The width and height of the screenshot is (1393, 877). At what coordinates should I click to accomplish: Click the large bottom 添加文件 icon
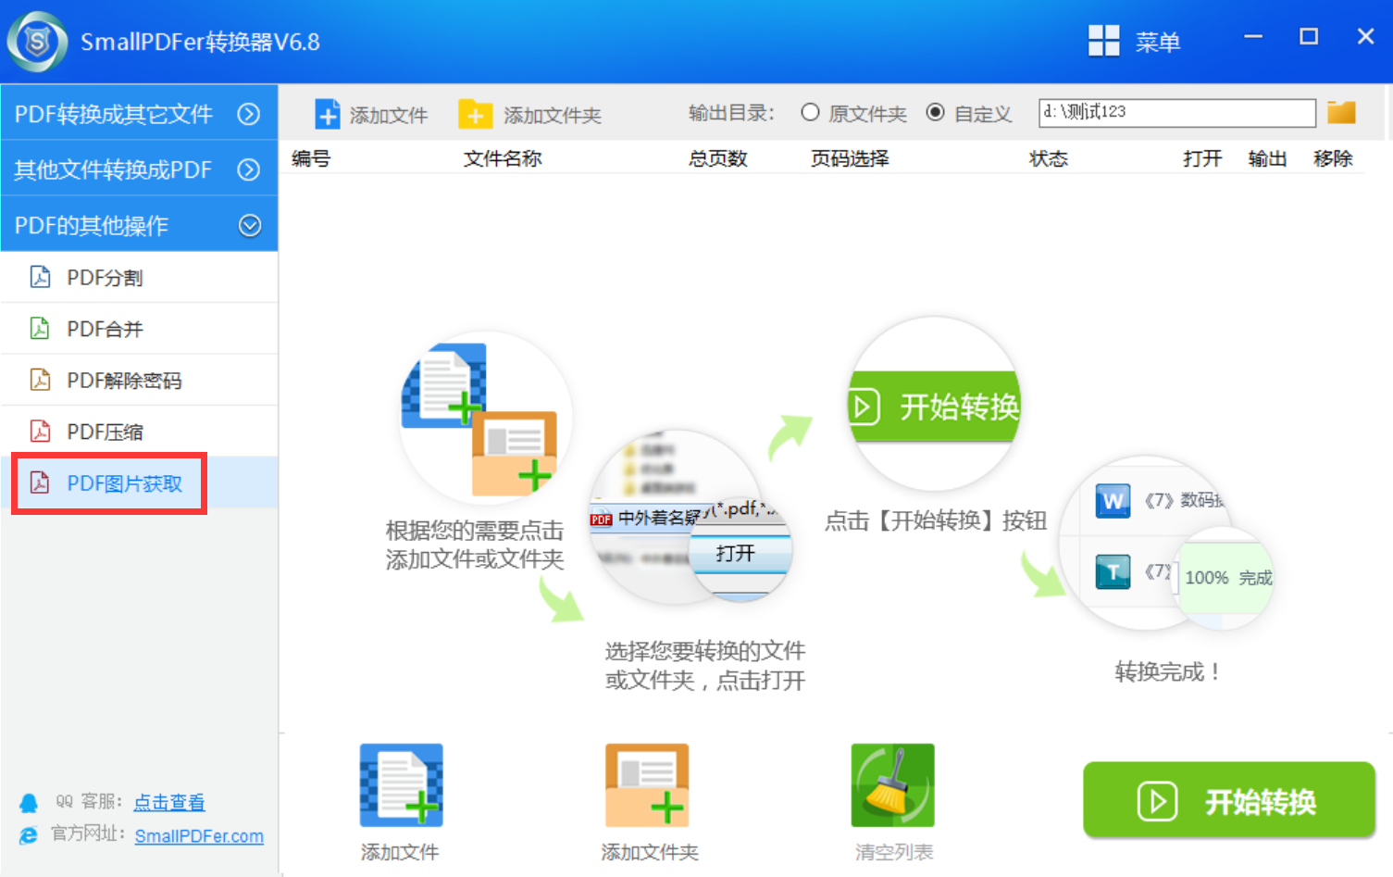401,785
